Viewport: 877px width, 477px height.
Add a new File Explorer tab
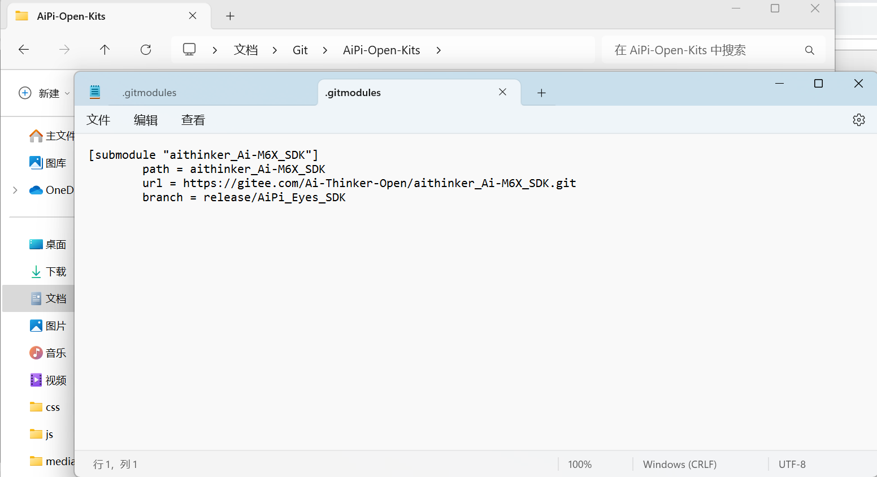[230, 16]
